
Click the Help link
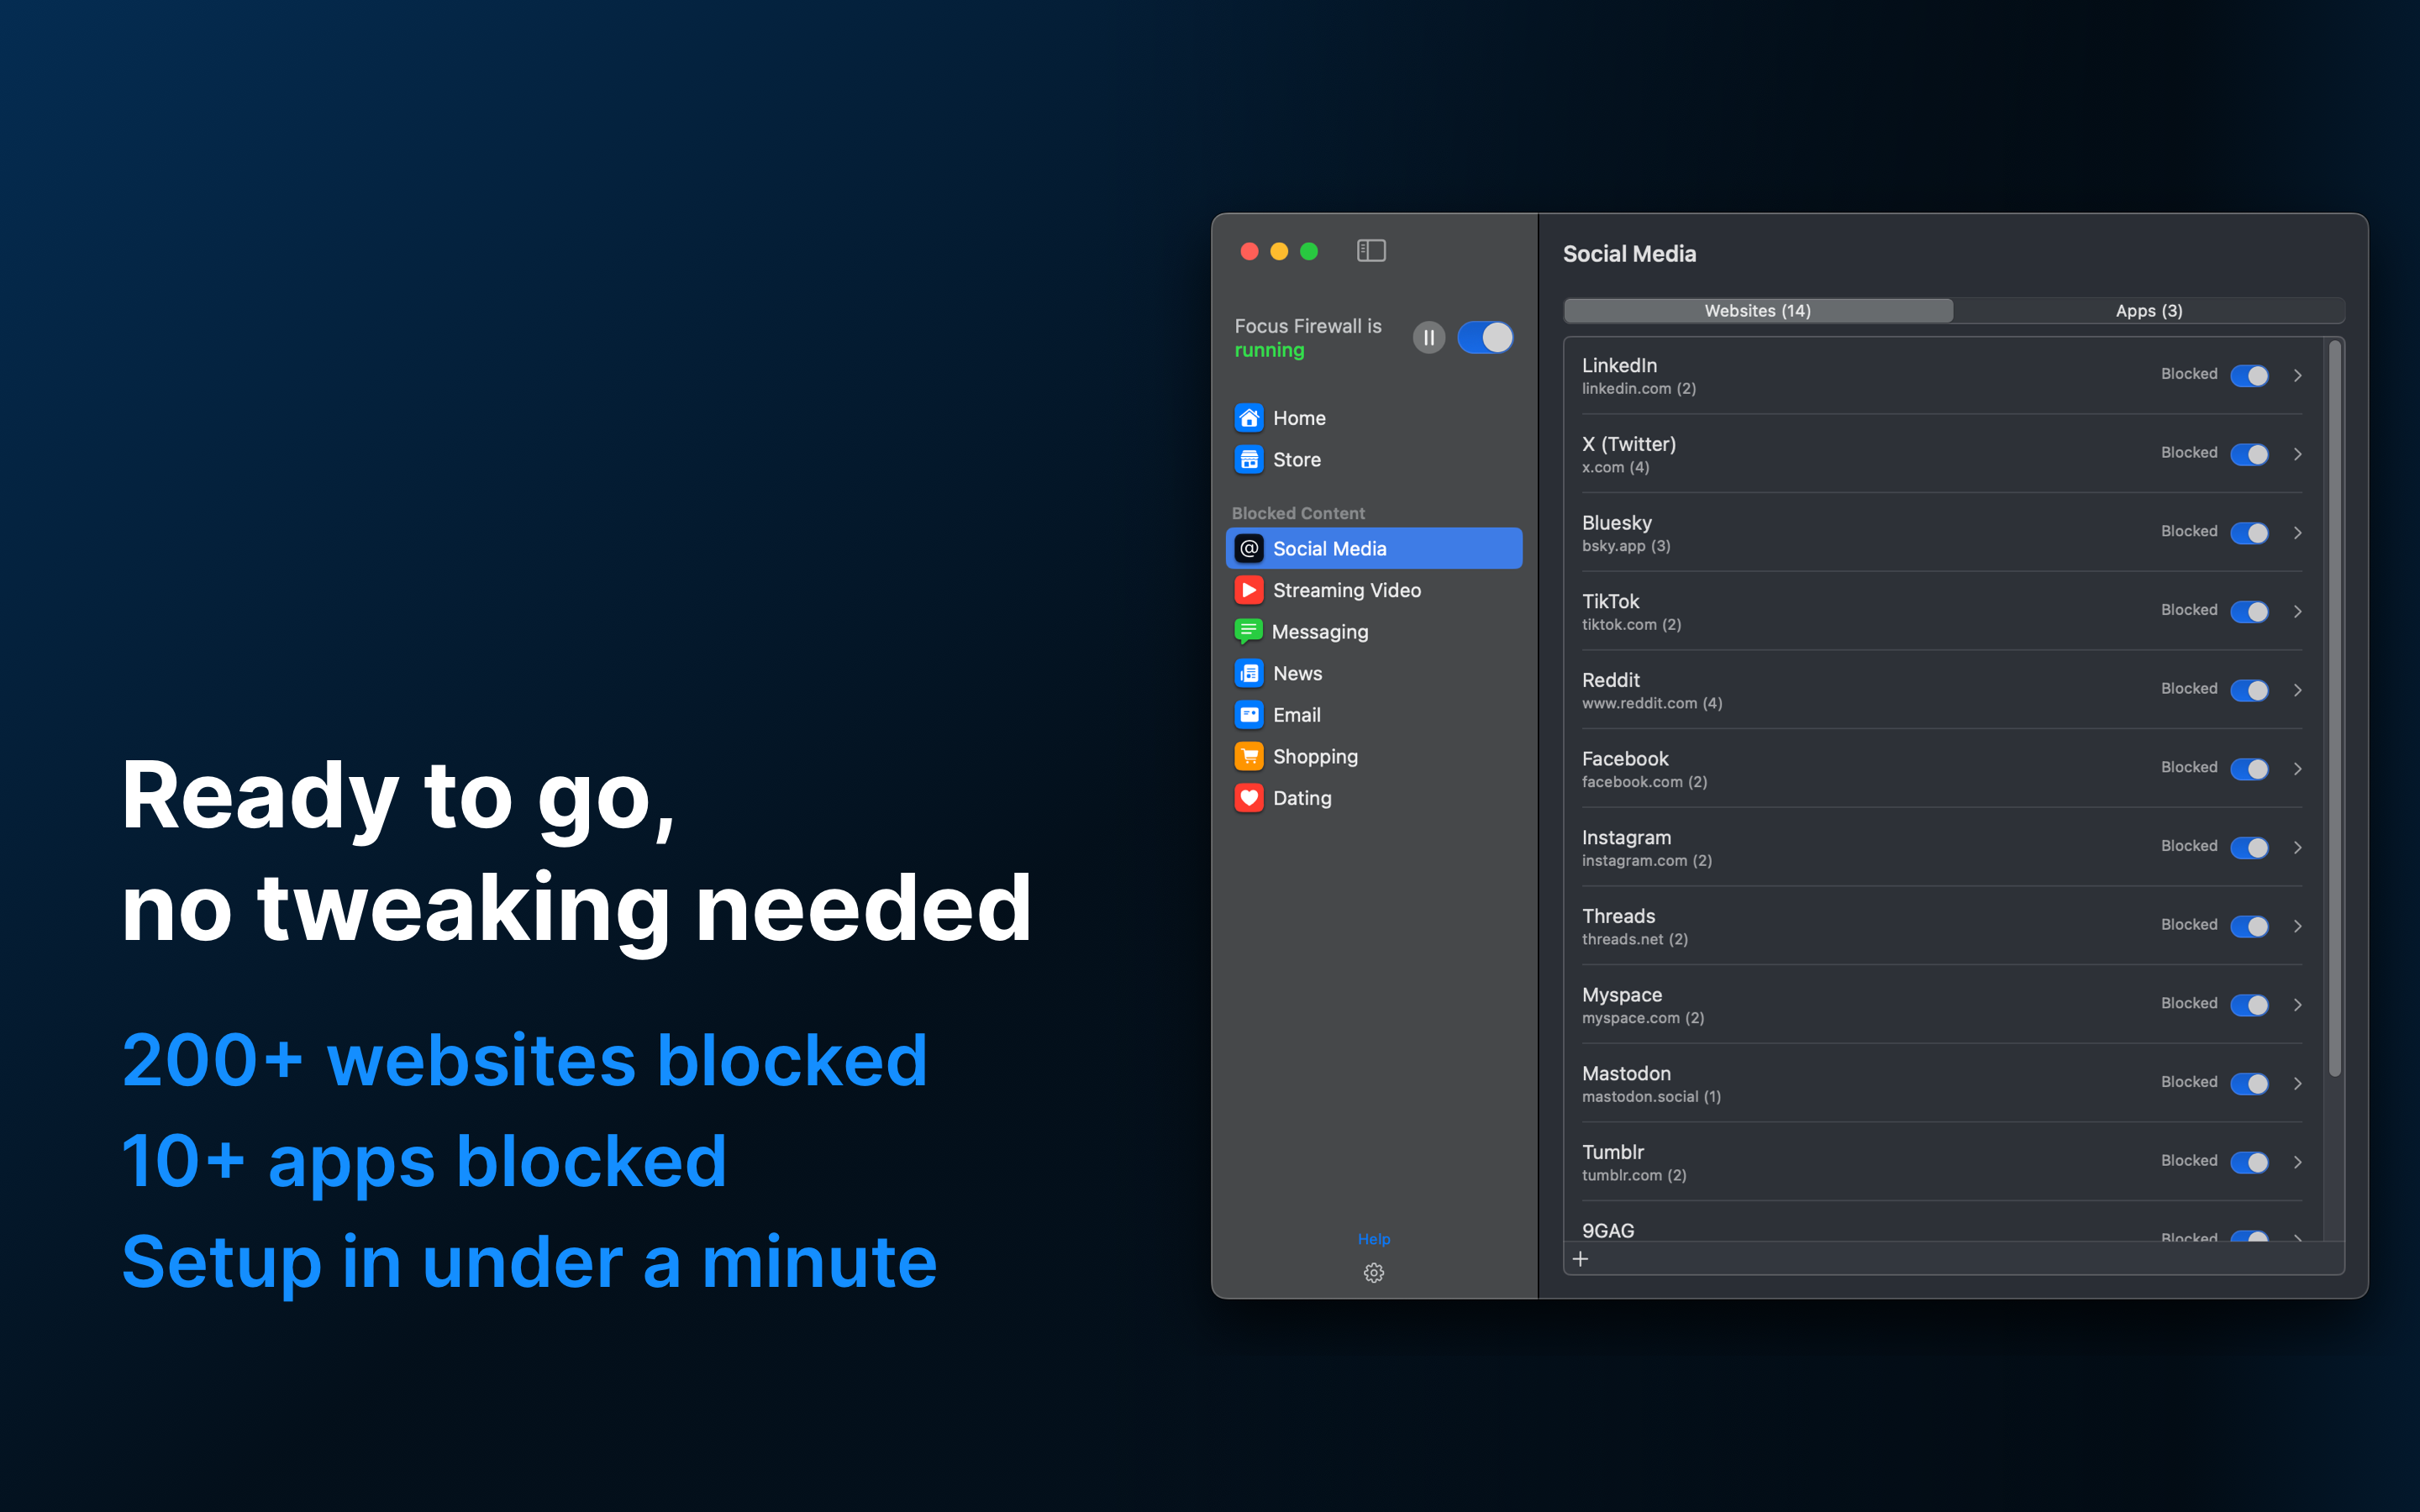click(1374, 1239)
